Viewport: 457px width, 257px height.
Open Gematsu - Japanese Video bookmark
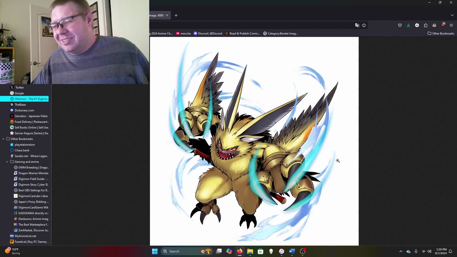29,116
